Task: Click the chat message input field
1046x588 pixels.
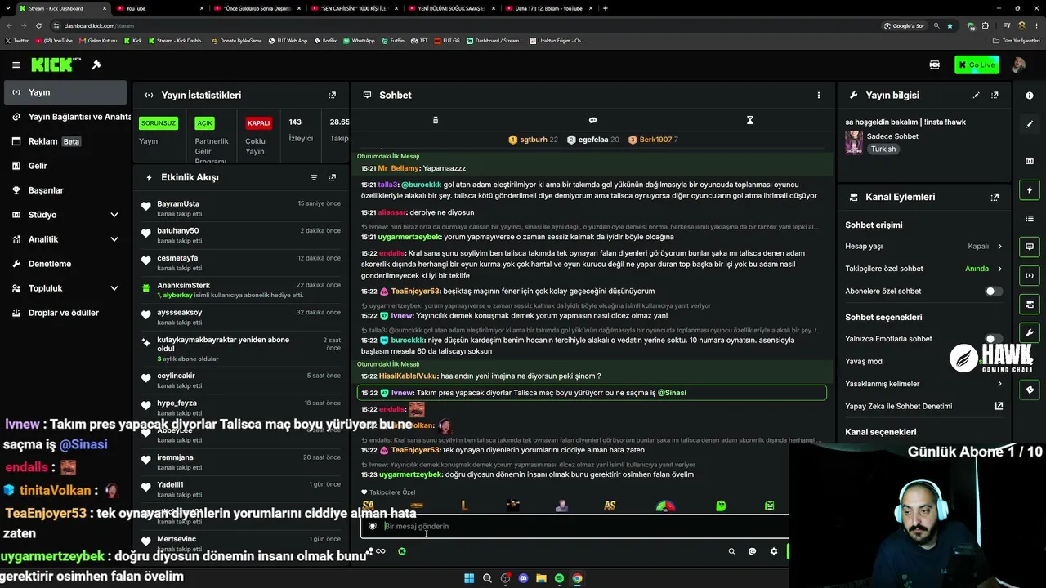Action: (x=576, y=527)
